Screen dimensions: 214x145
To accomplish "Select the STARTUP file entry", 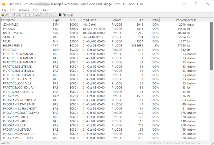I will (x=105, y=37).
